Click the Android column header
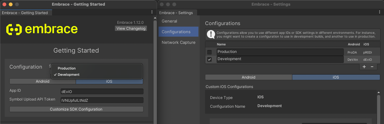Viewport: 384px width, 124px height. (354, 44)
